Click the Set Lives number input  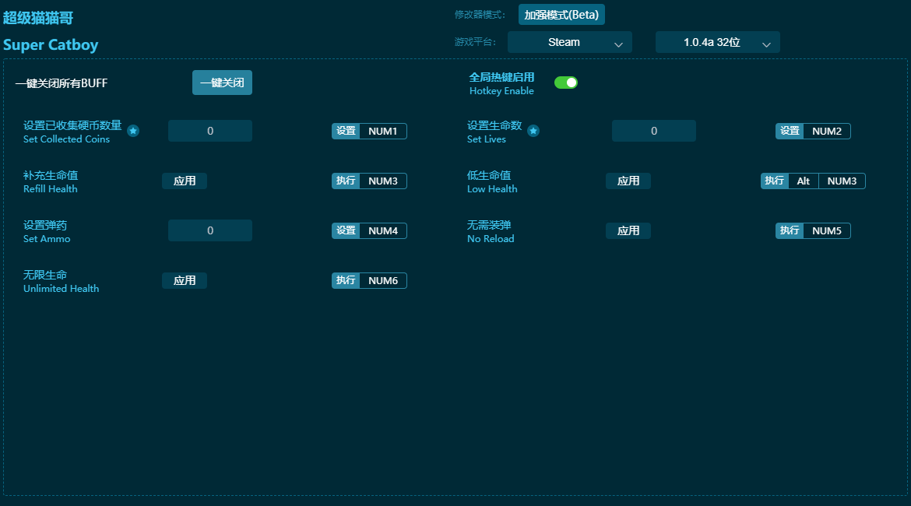653,131
